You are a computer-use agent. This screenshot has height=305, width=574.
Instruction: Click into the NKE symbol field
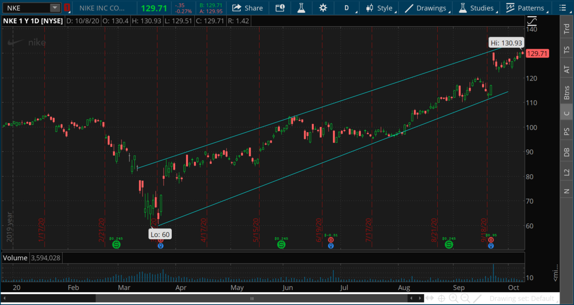click(x=26, y=8)
